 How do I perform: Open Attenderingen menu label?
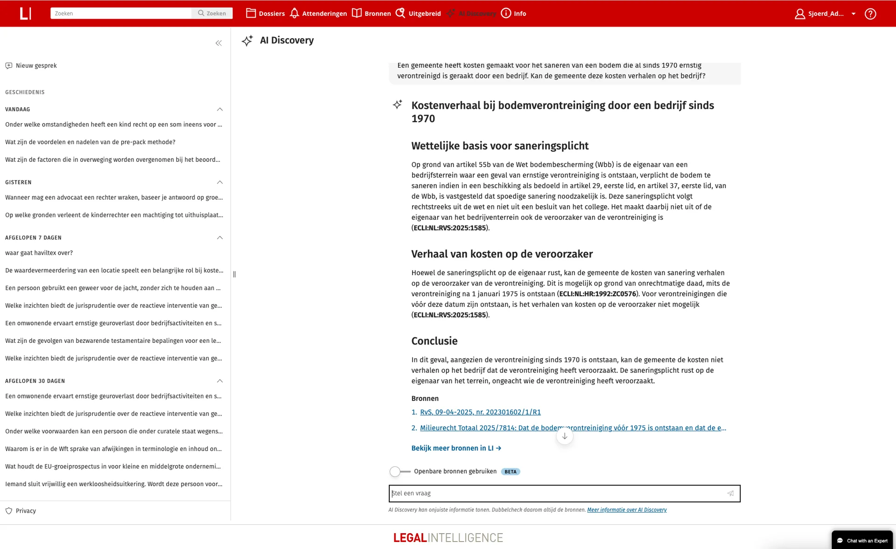pos(324,14)
